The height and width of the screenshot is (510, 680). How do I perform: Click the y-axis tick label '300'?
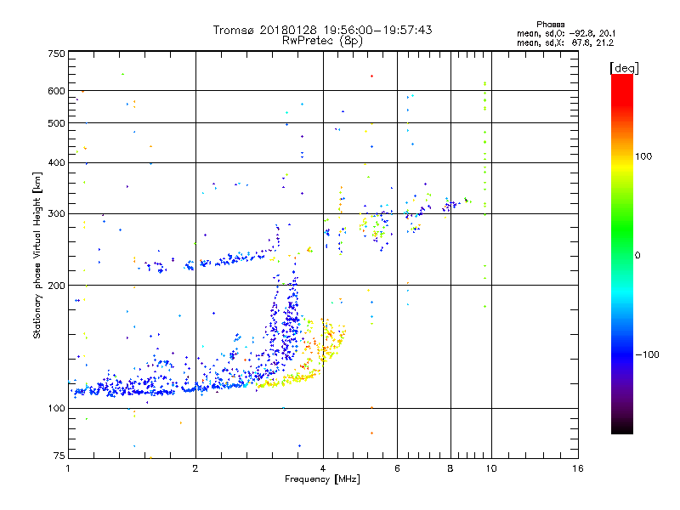pyautogui.click(x=56, y=214)
